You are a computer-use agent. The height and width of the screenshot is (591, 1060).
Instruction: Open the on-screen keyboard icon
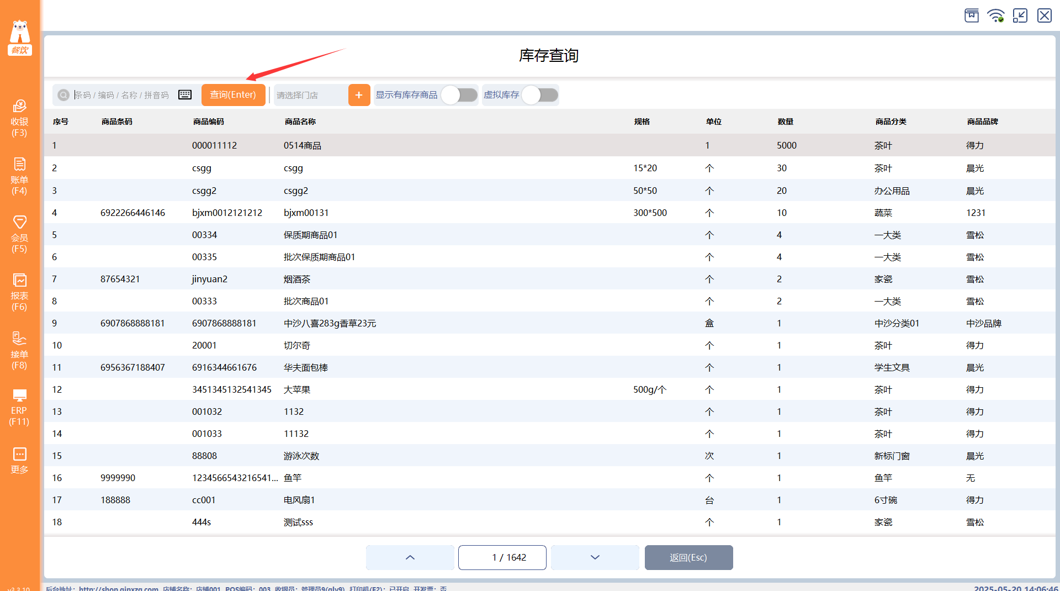[185, 95]
